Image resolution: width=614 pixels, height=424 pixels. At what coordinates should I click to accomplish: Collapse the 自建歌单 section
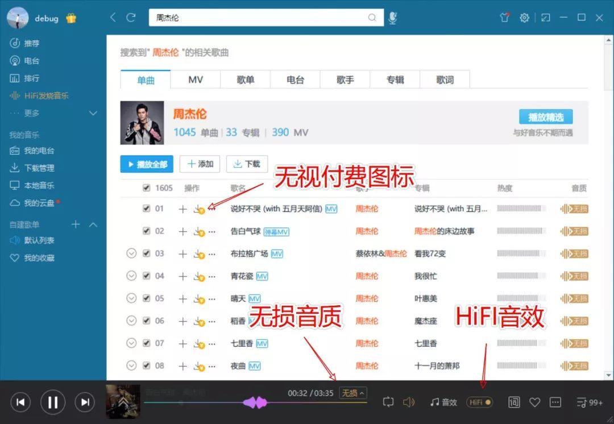click(x=93, y=225)
